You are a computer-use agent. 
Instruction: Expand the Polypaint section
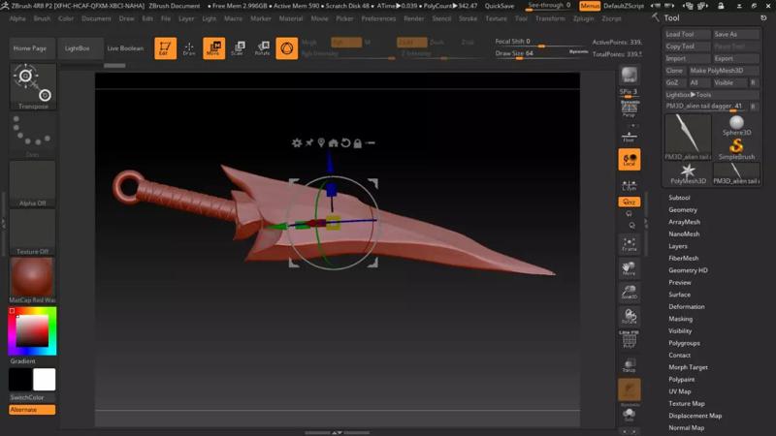pyautogui.click(x=682, y=379)
